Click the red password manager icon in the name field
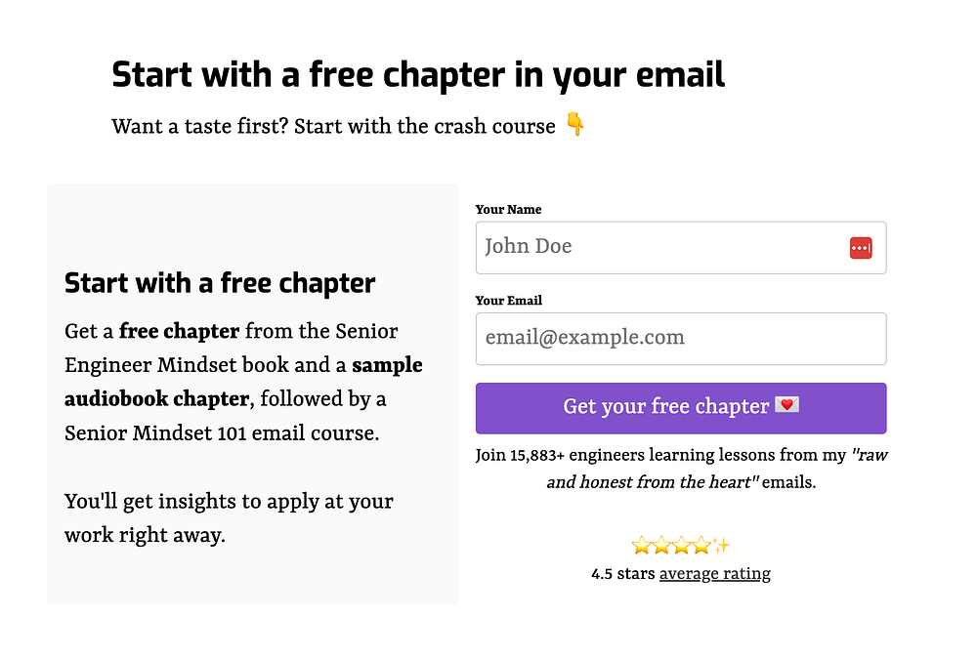 [860, 248]
